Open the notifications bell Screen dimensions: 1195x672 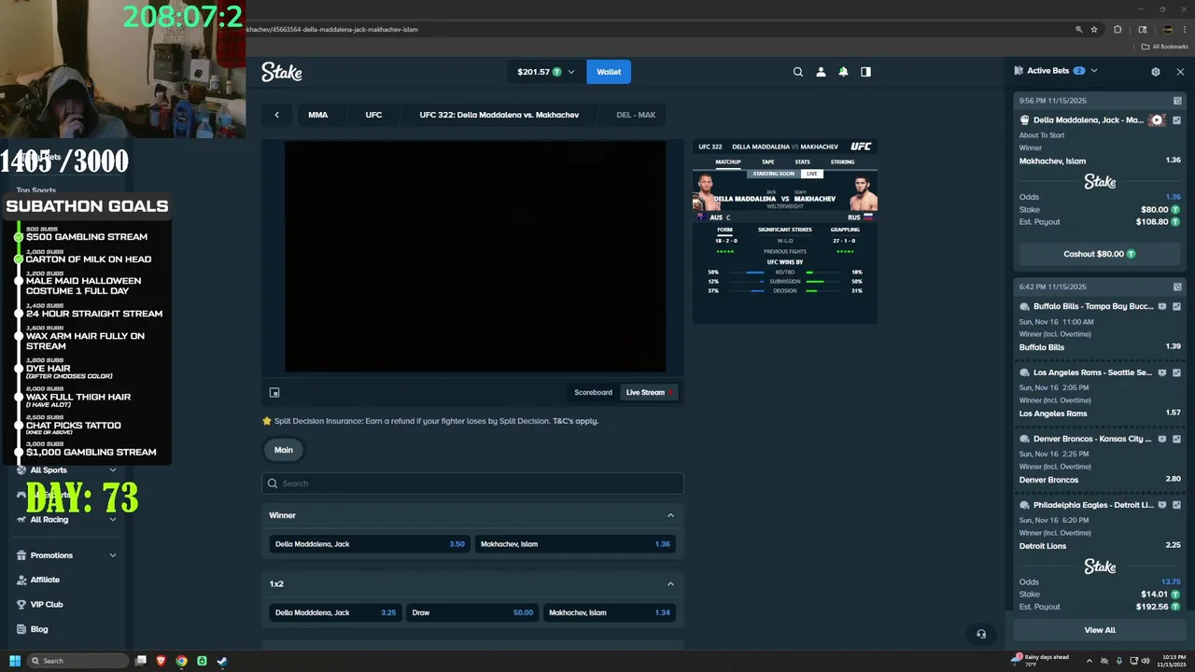click(x=843, y=72)
